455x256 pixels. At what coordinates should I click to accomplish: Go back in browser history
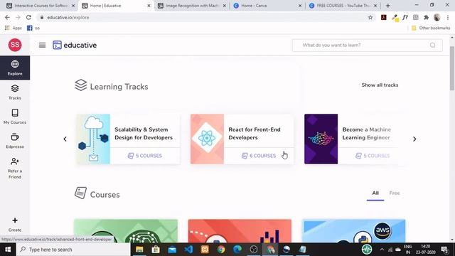(x=7, y=17)
